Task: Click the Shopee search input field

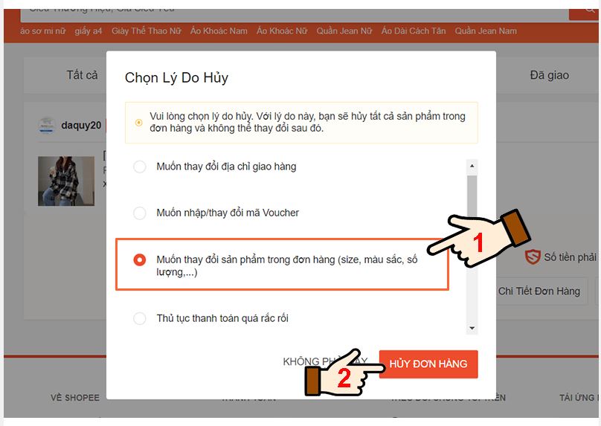Action: point(290,9)
